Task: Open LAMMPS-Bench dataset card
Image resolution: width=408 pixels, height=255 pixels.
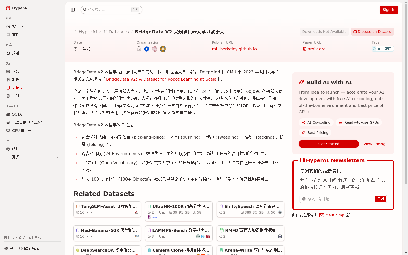Action: [x=179, y=233]
